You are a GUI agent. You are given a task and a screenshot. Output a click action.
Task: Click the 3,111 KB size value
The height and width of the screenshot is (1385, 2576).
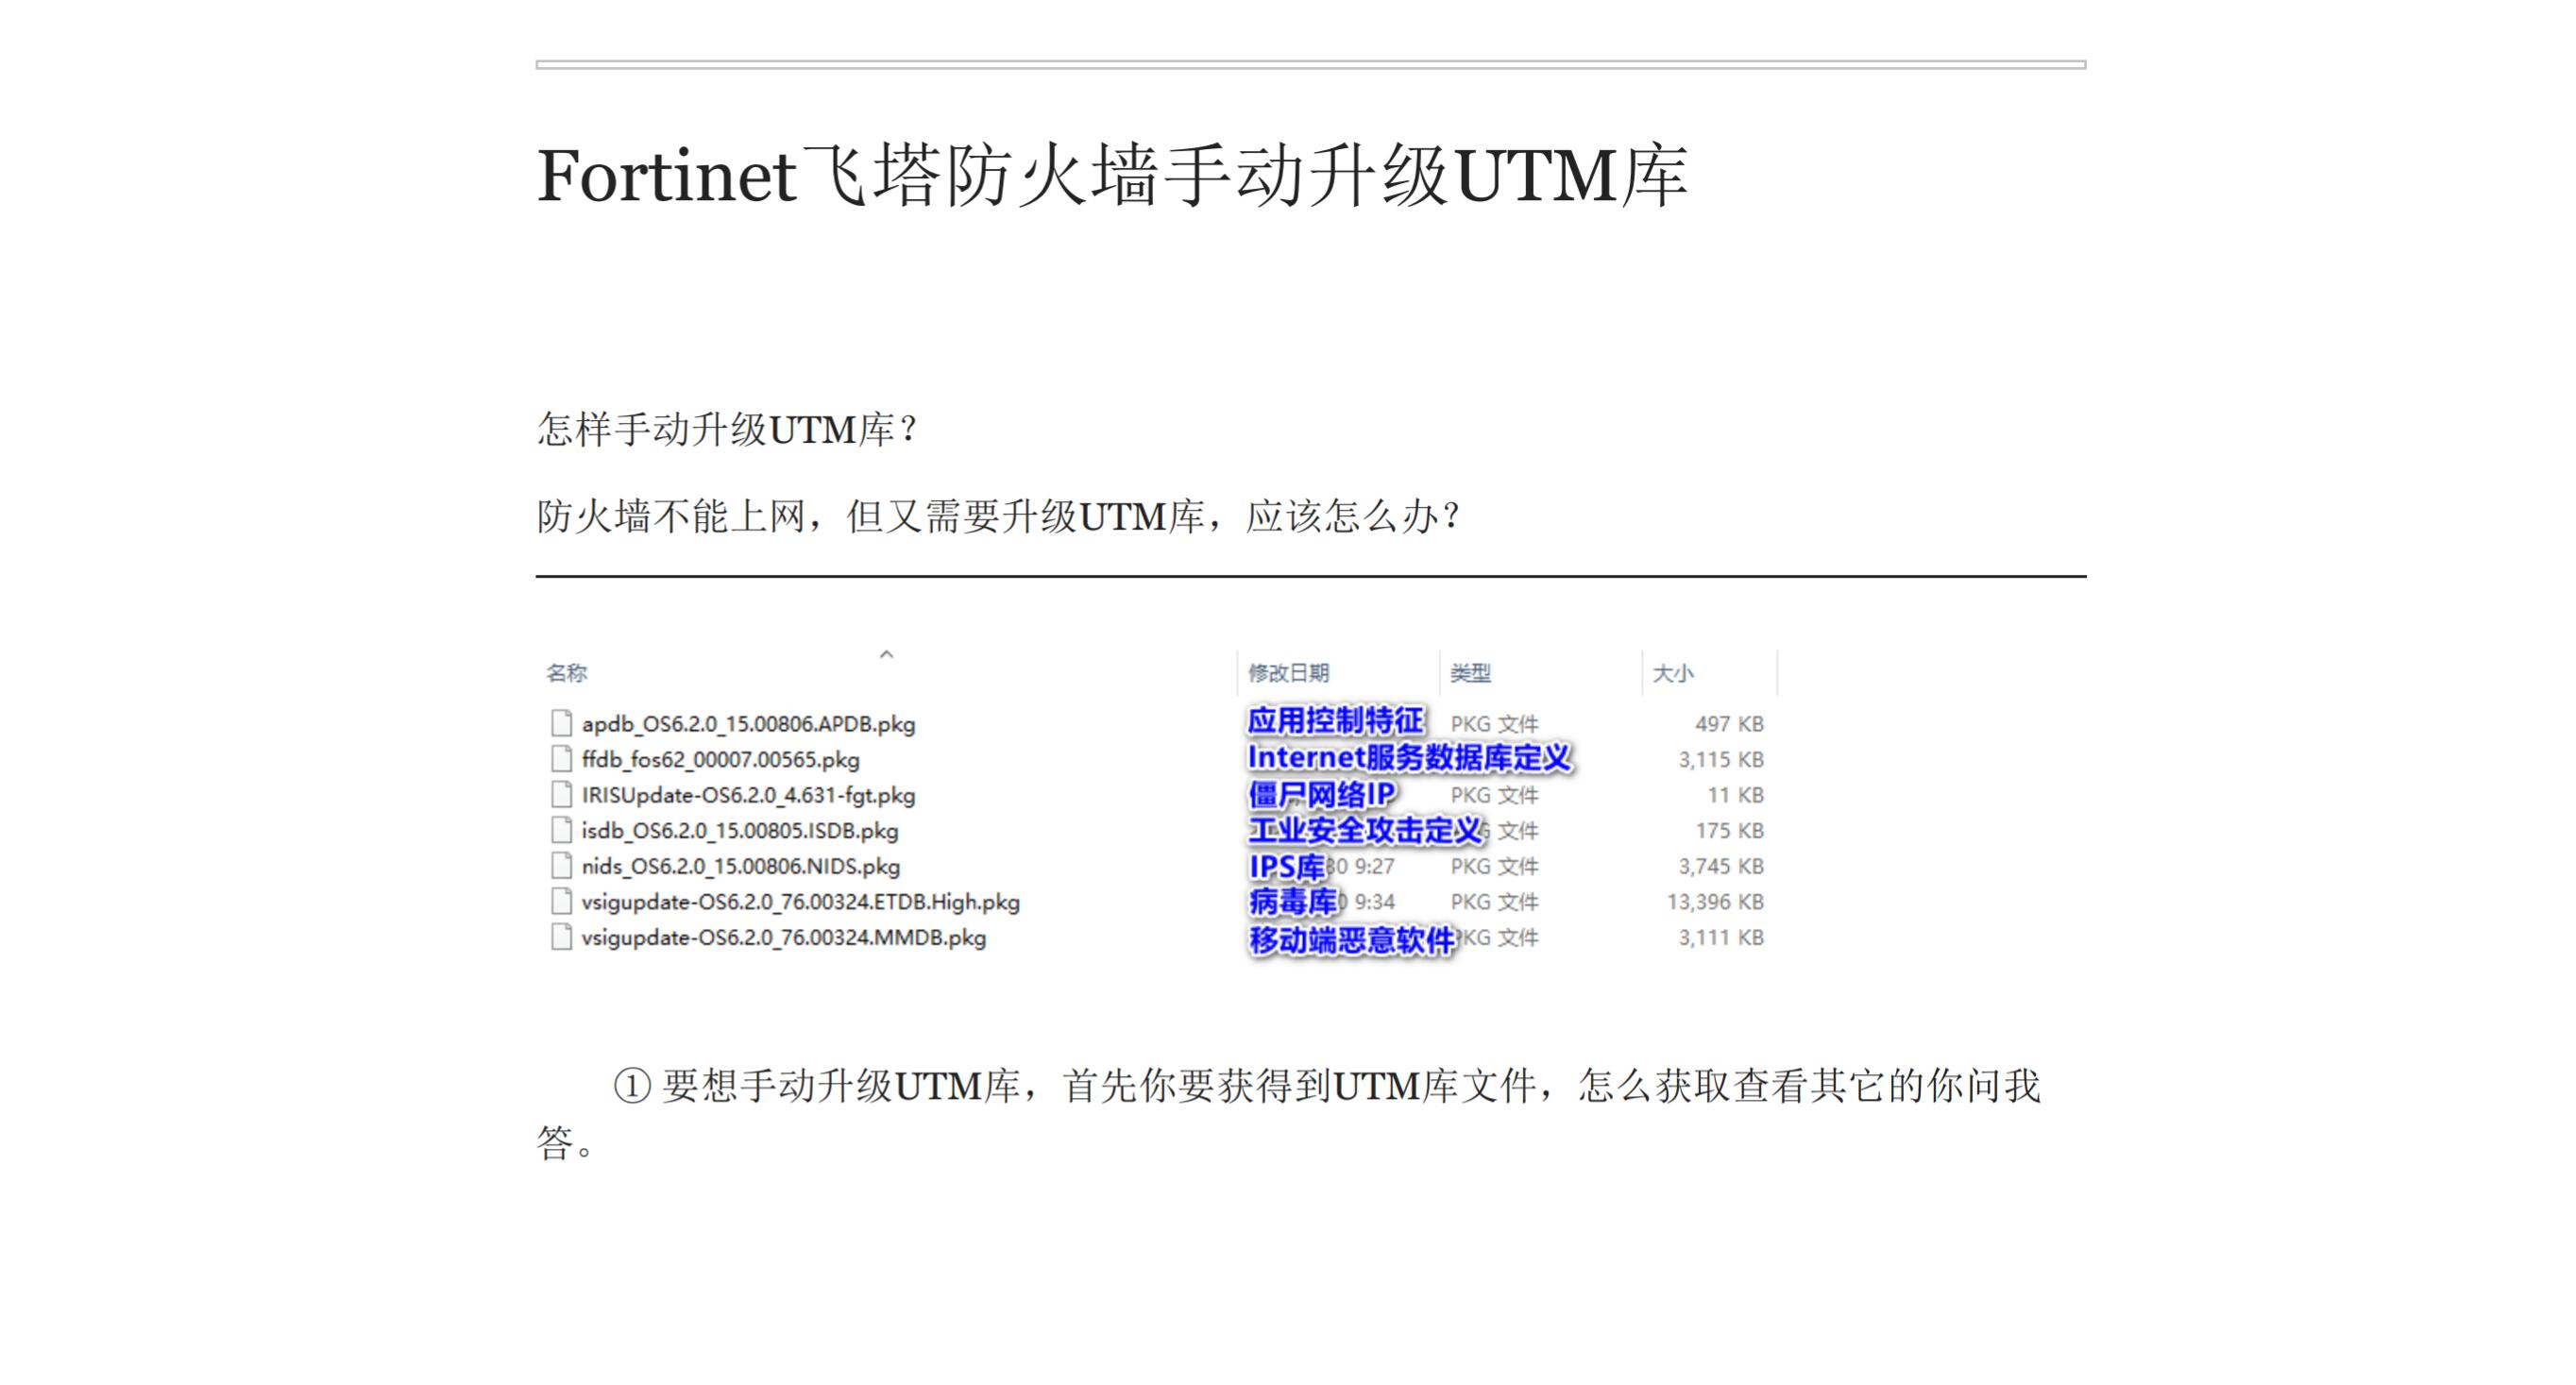point(1721,938)
